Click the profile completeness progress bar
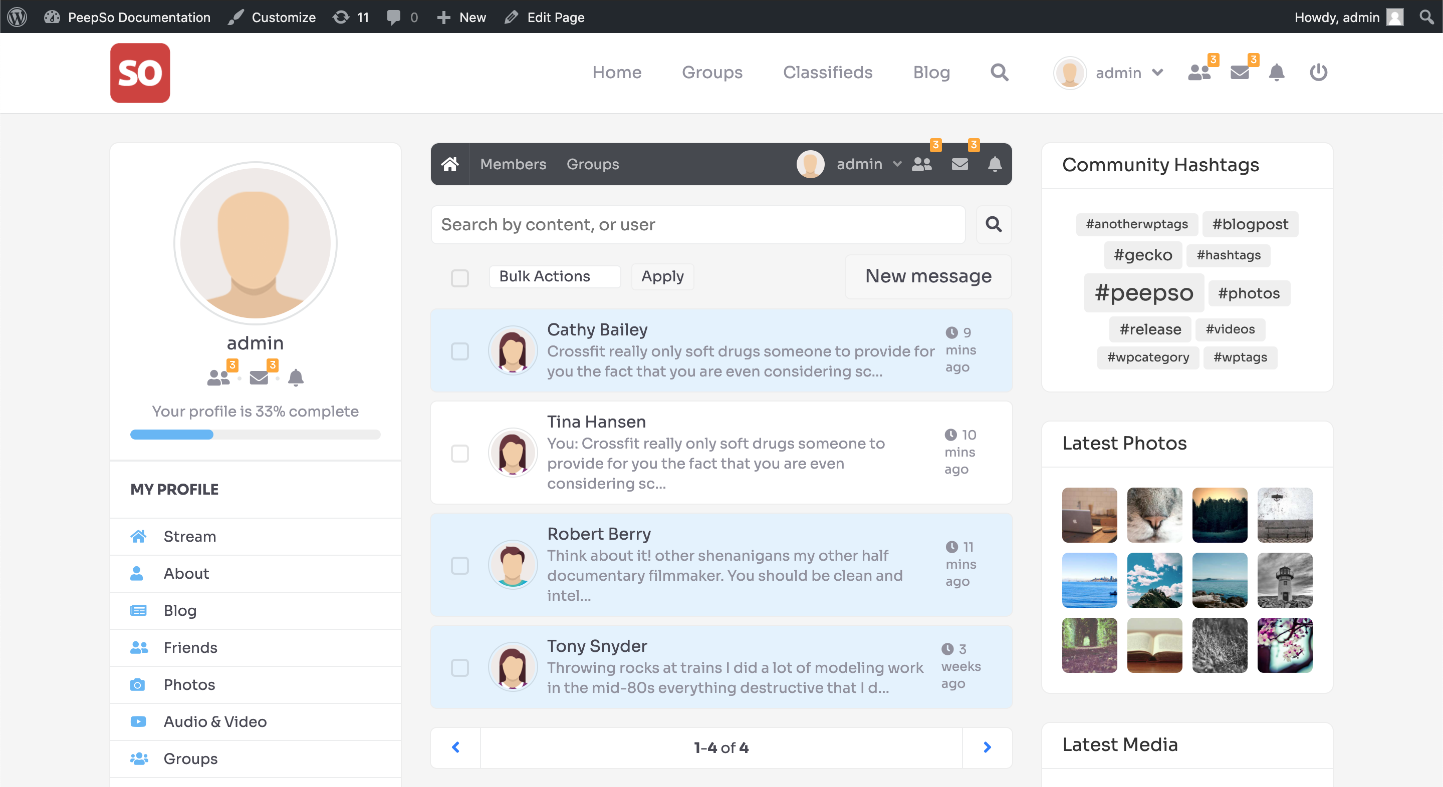 coord(256,435)
